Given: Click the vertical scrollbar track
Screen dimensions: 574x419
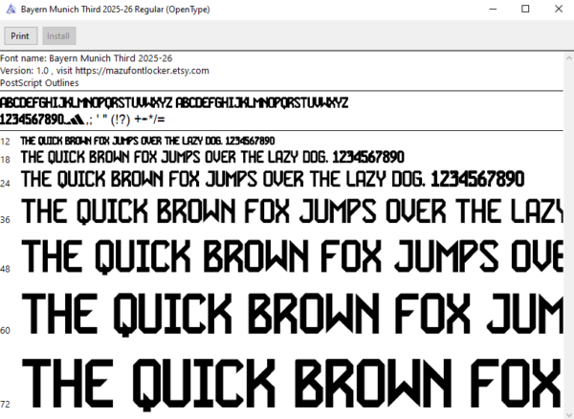Looking at the screenshot, I should pos(569,236).
